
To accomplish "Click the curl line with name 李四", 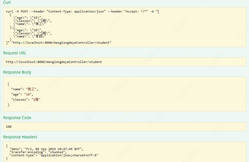I will point(30,36).
